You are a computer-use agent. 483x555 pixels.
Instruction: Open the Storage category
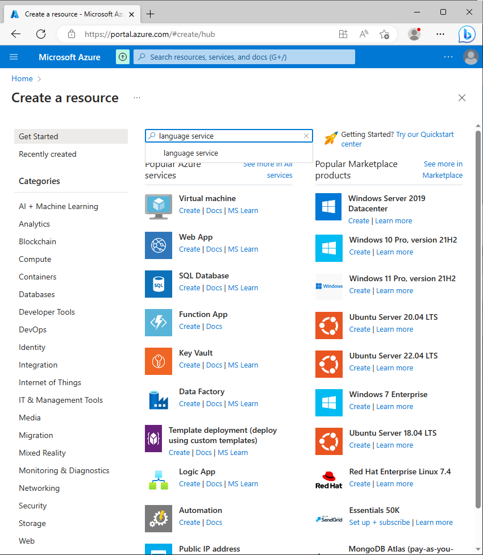point(32,523)
